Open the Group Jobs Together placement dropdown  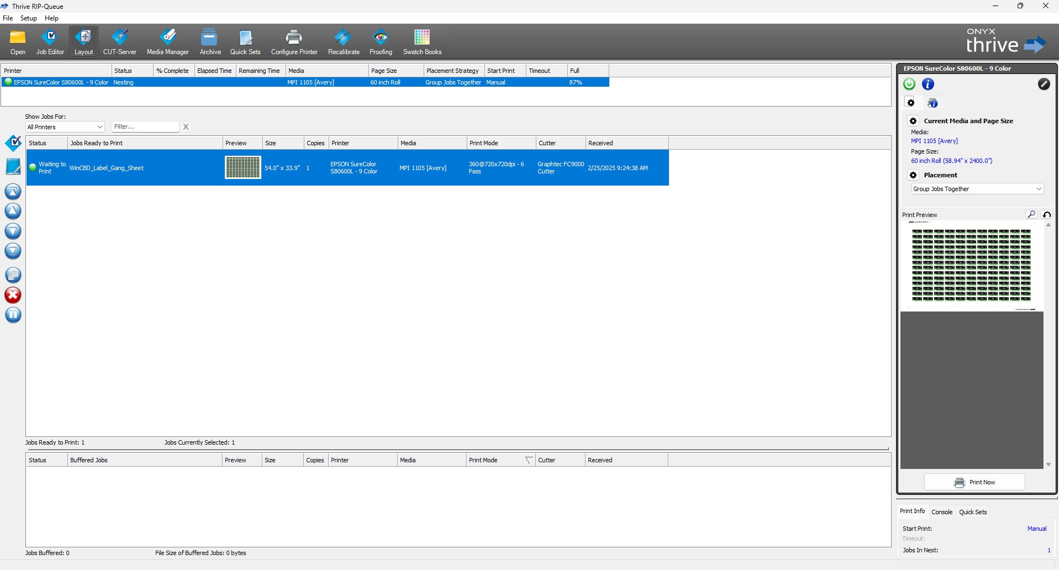tap(977, 189)
